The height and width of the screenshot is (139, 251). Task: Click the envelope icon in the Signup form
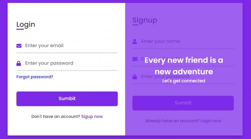(135, 59)
